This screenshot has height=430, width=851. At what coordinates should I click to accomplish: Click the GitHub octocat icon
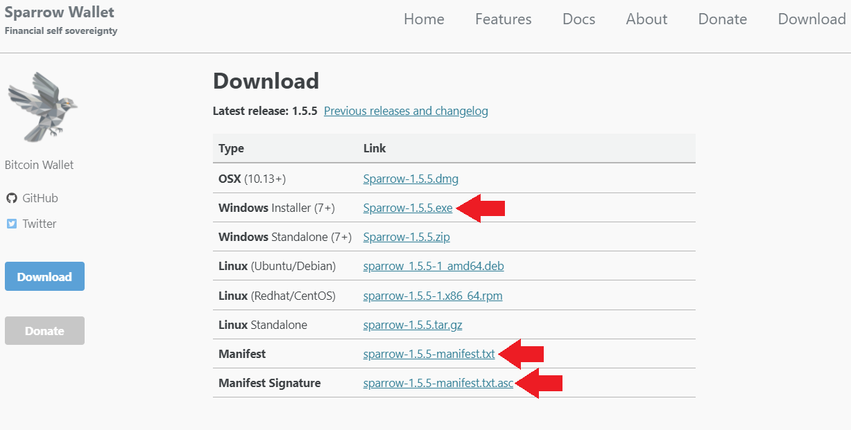point(11,198)
